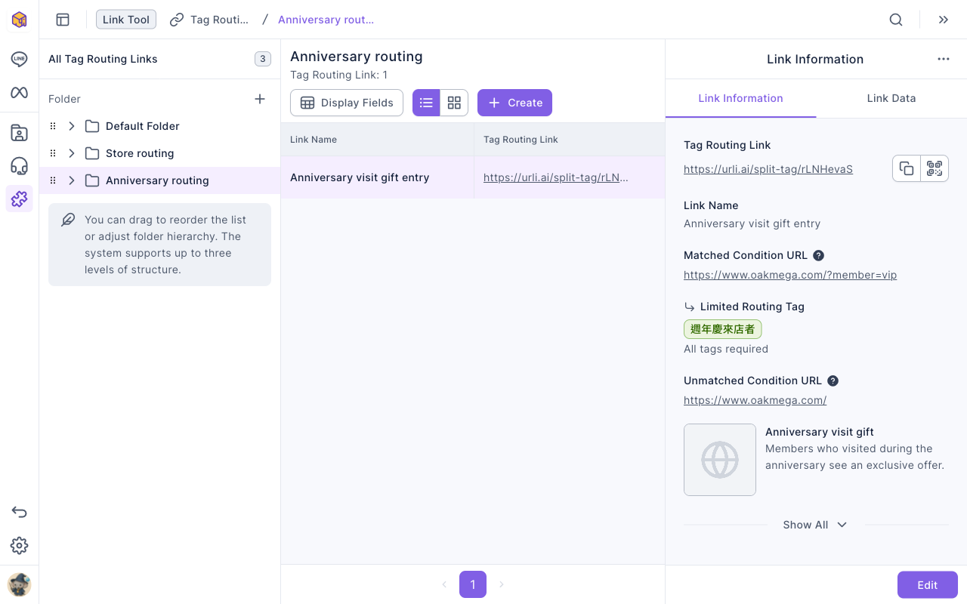Click the Create button

(x=514, y=103)
